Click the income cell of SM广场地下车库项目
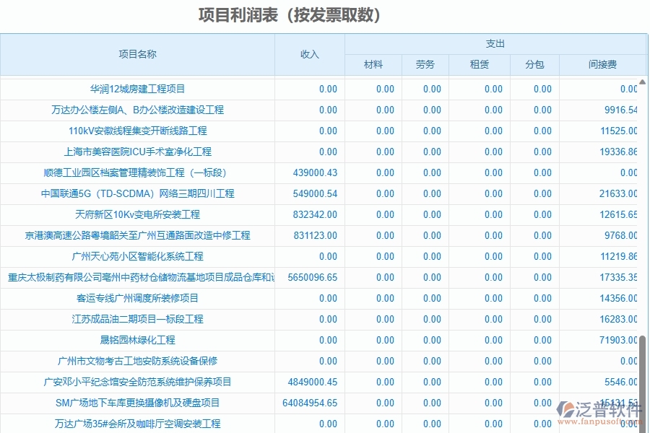 [x=309, y=403]
